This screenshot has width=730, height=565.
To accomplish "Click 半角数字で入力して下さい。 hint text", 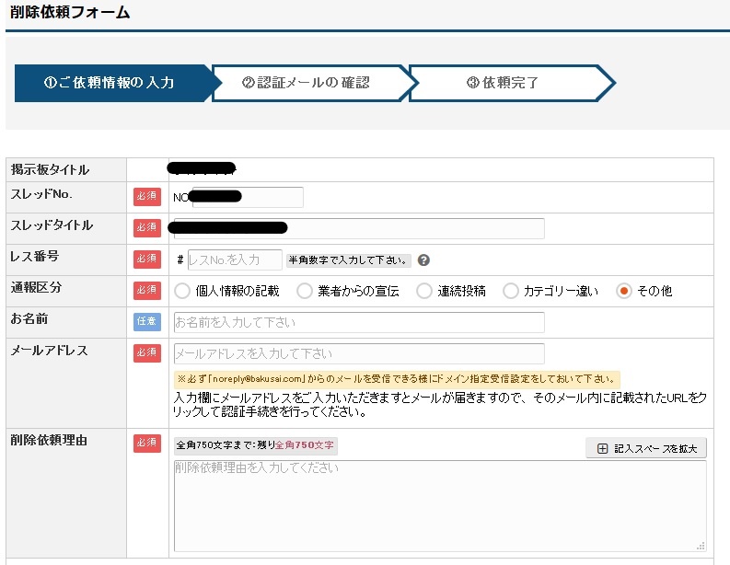I will pyautogui.click(x=348, y=260).
